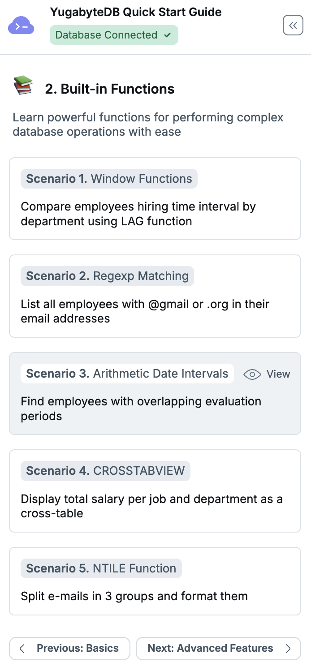This screenshot has height=671, width=311.
Task: Select the Scenario 4 CROSSTABVIEW label
Action: point(105,471)
